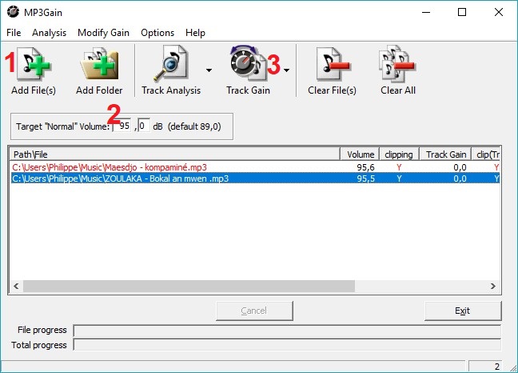Click the Clear All icon
Image resolution: width=518 pixels, height=373 pixels.
tap(397, 63)
